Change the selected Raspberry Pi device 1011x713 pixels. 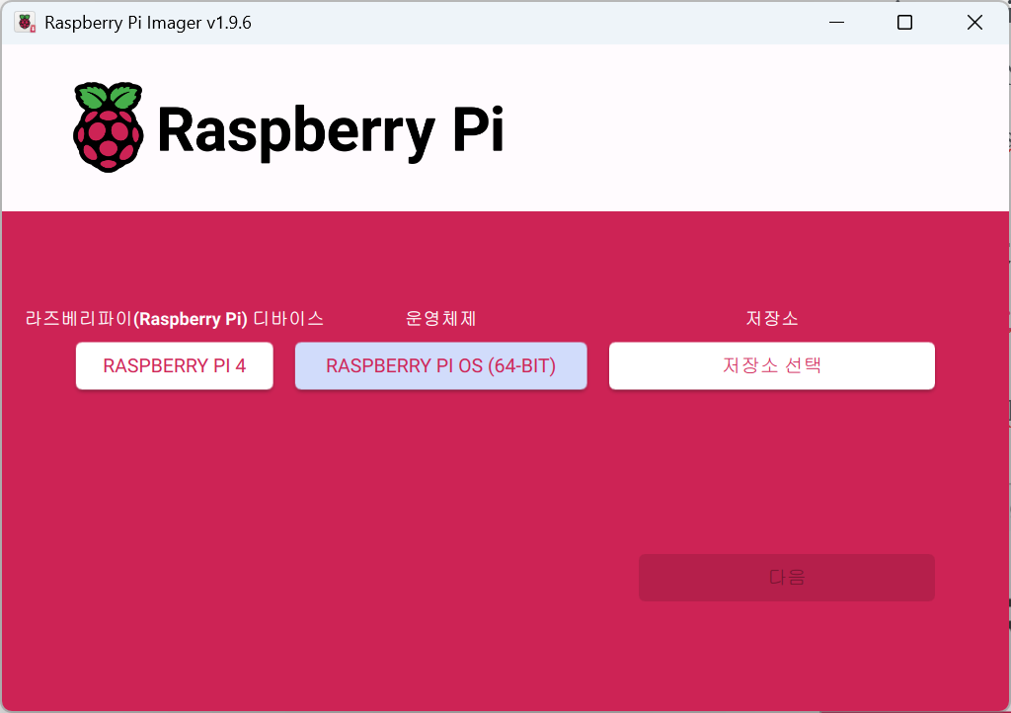tap(174, 365)
